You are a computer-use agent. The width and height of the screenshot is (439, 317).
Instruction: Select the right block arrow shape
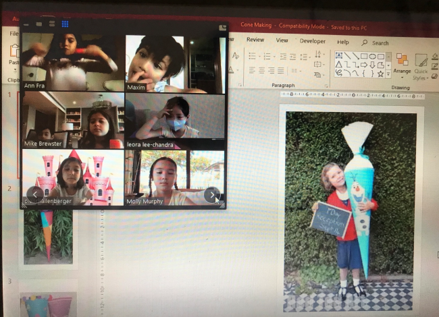click(x=363, y=65)
